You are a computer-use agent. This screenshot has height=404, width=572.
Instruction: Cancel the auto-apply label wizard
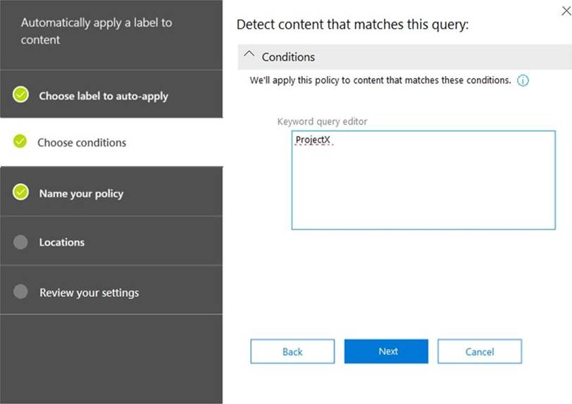(x=479, y=351)
